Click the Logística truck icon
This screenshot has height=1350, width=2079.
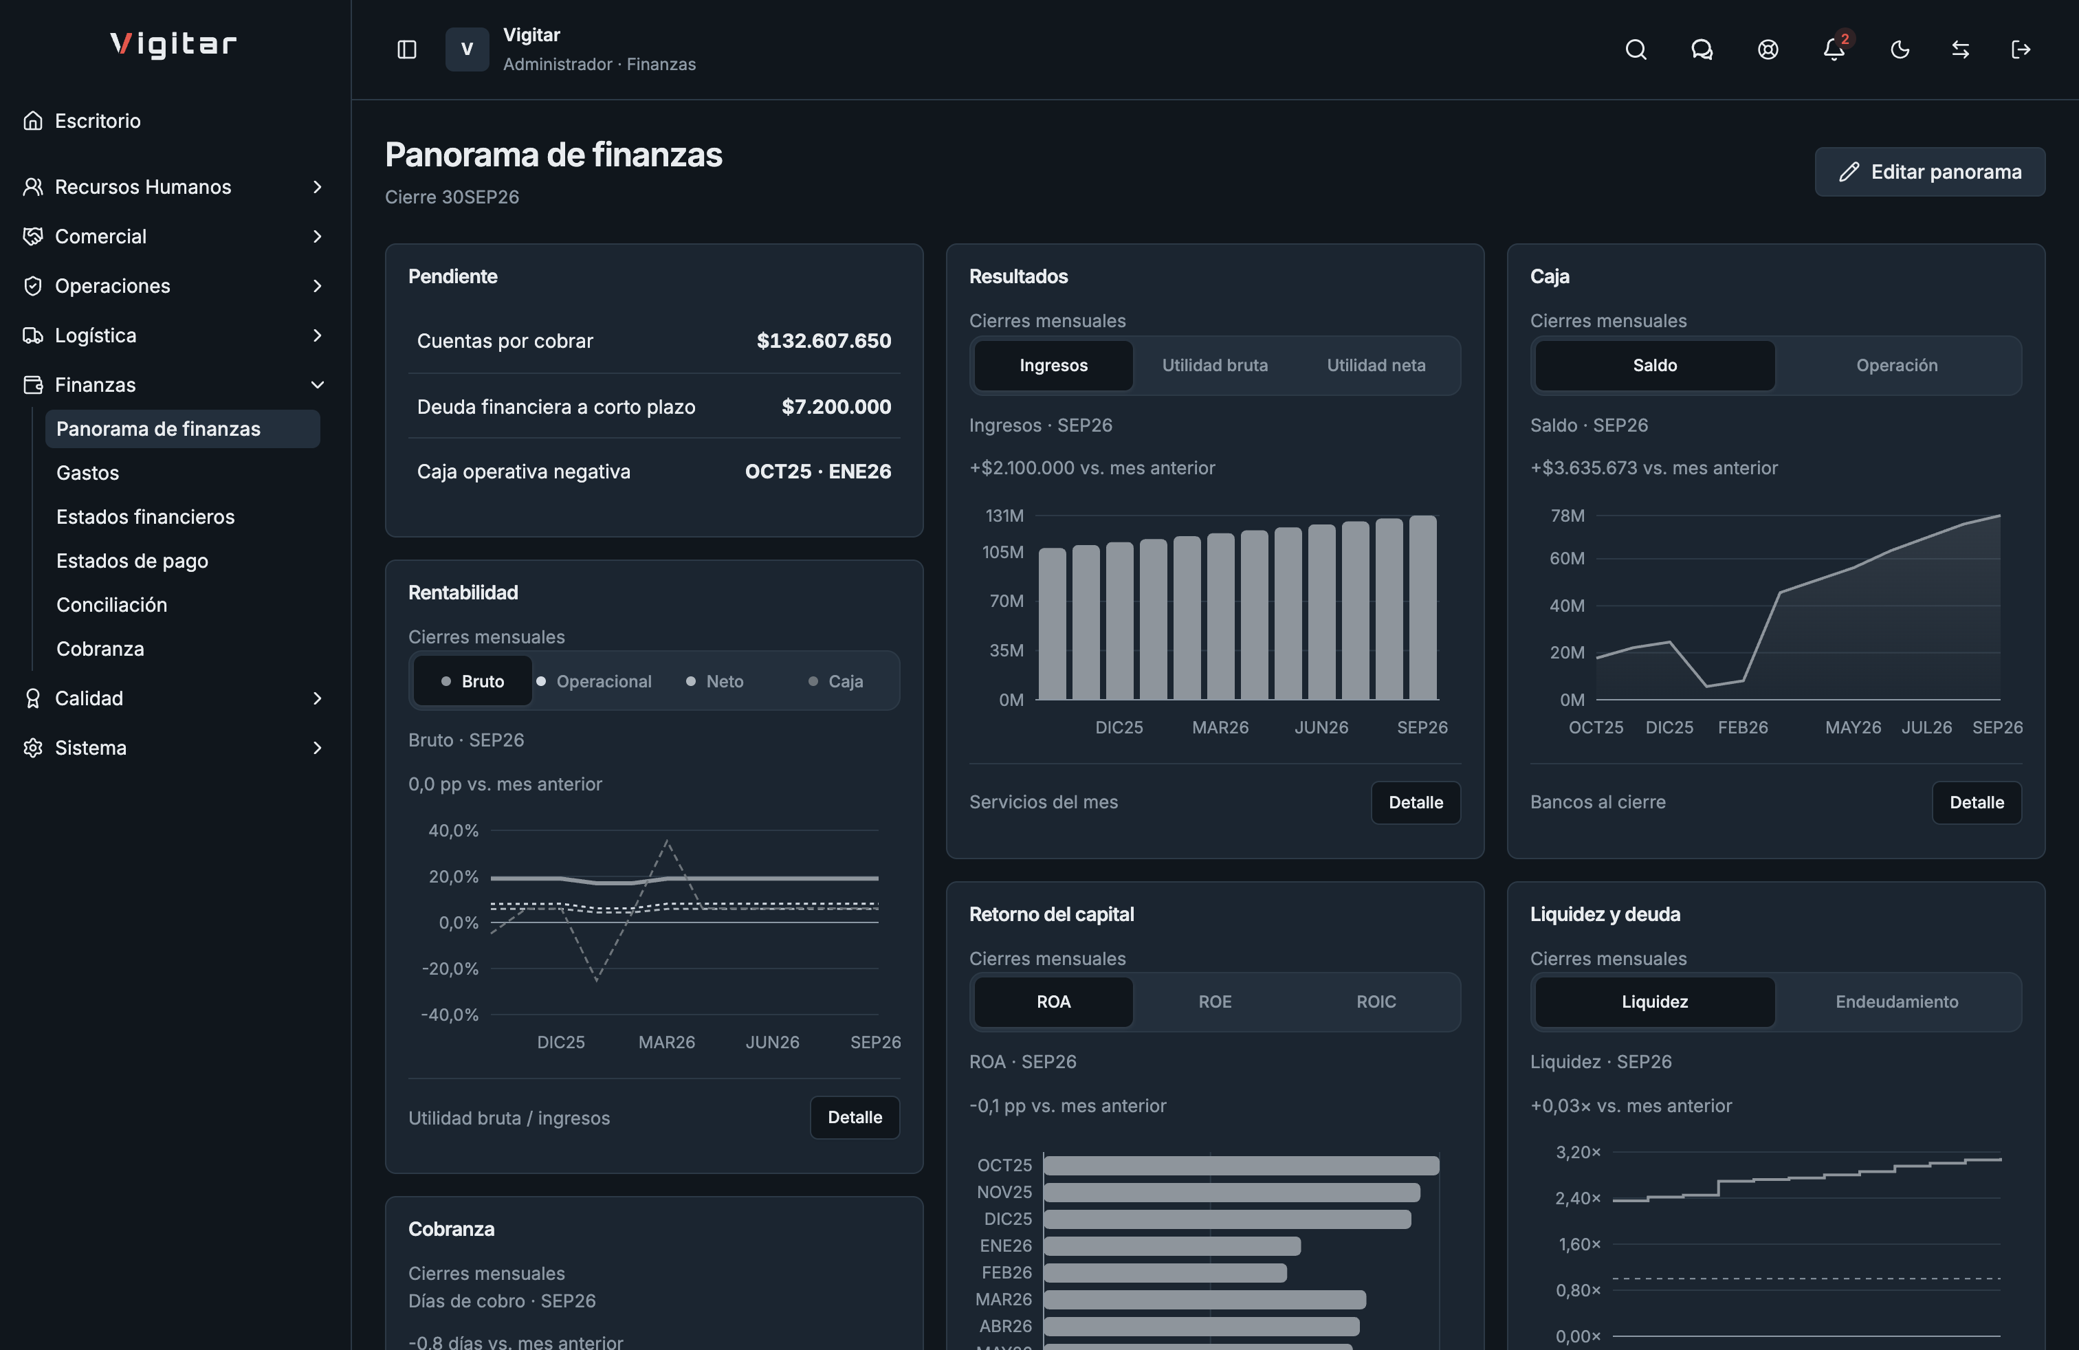[x=33, y=335]
